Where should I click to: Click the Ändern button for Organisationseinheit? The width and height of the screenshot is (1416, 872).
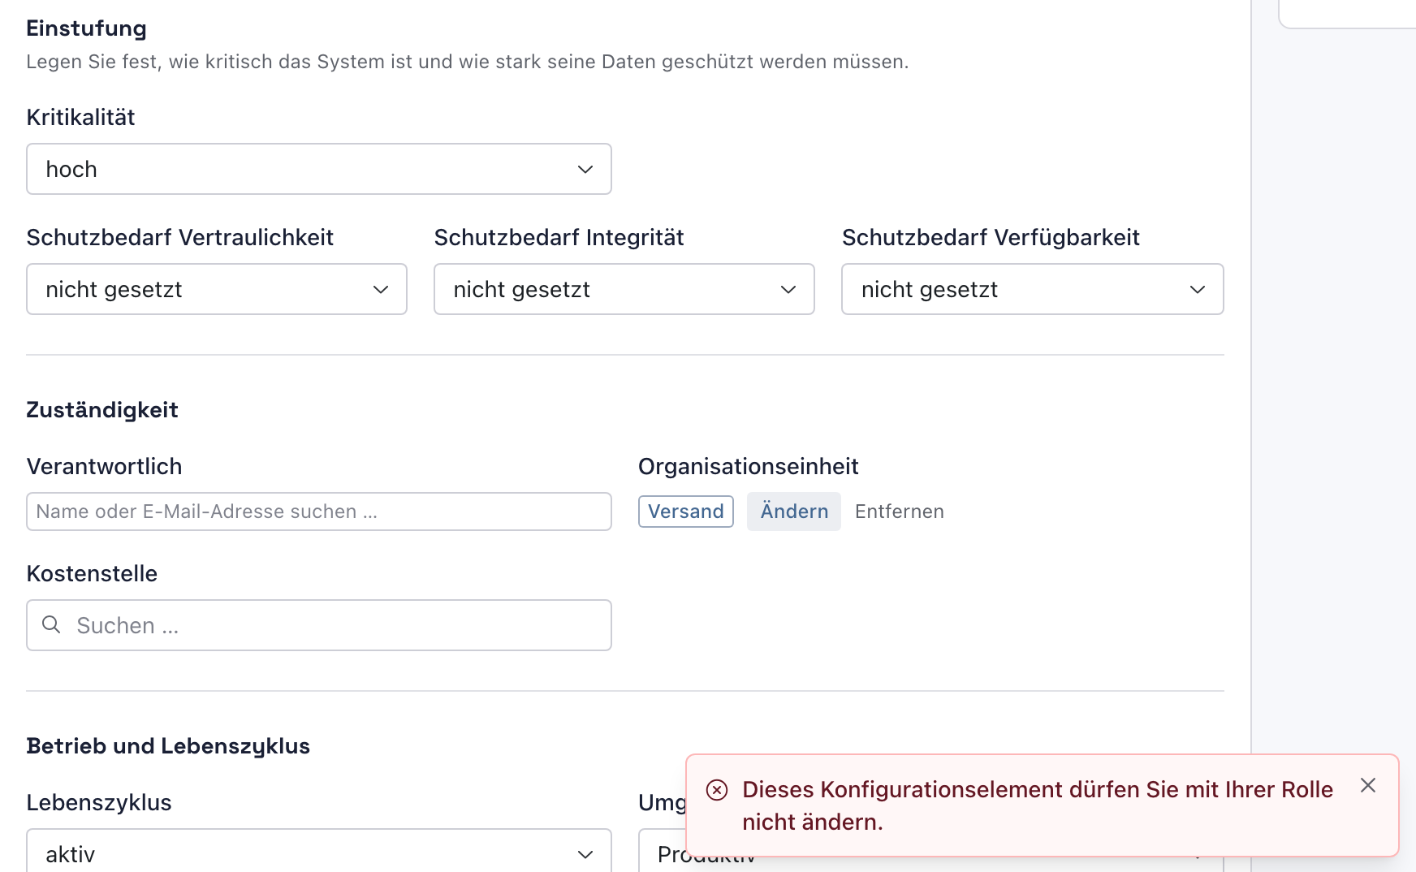click(794, 512)
